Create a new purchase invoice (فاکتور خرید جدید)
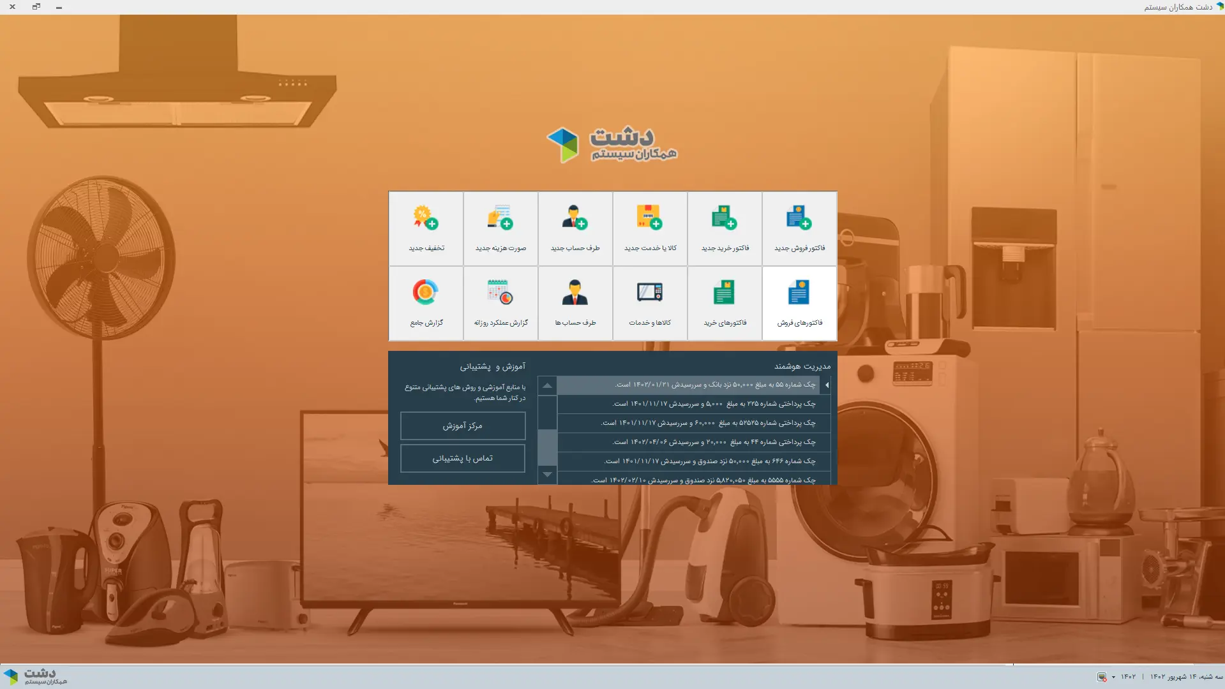The height and width of the screenshot is (689, 1225). 725,228
